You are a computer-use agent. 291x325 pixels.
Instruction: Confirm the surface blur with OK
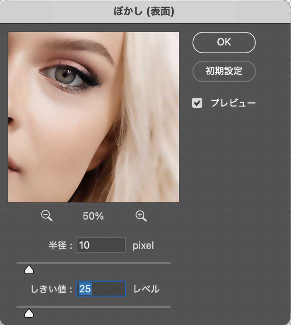(224, 42)
